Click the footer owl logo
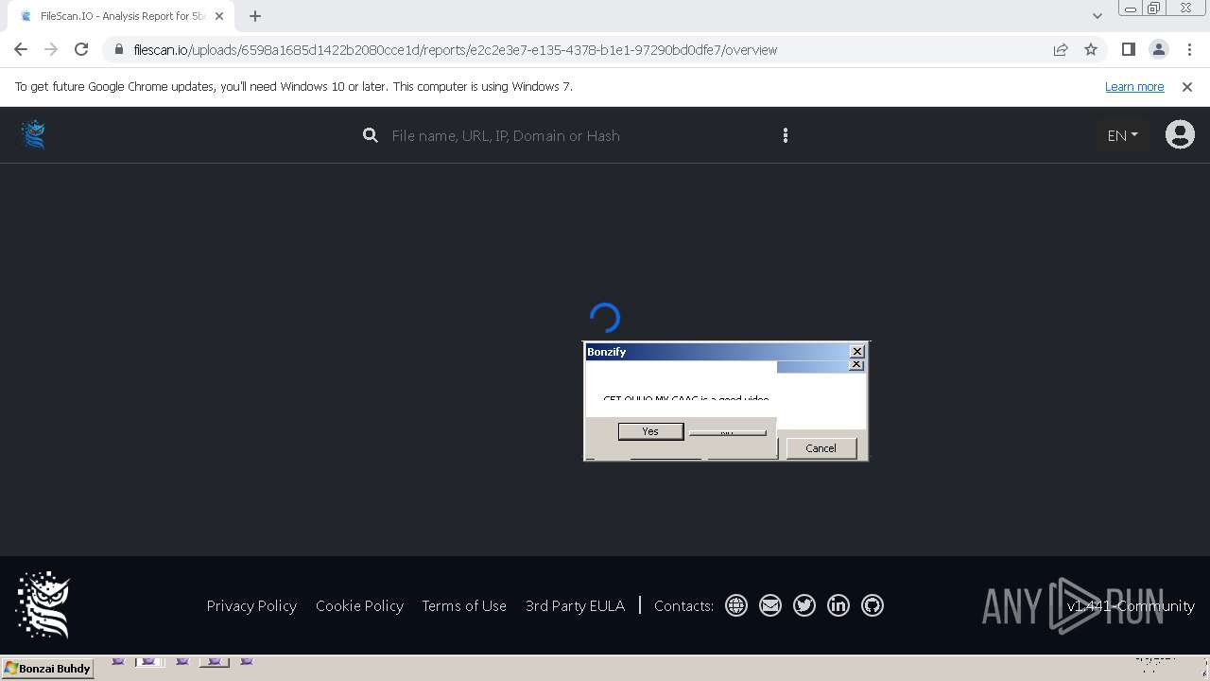Viewport: 1210px width, 681px height. click(x=43, y=605)
